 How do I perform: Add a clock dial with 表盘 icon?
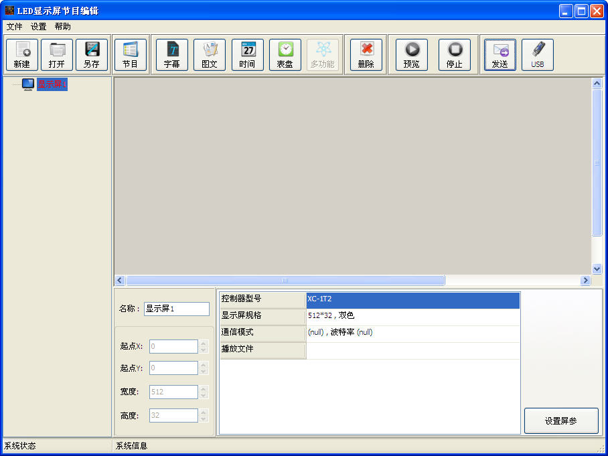tap(285, 55)
